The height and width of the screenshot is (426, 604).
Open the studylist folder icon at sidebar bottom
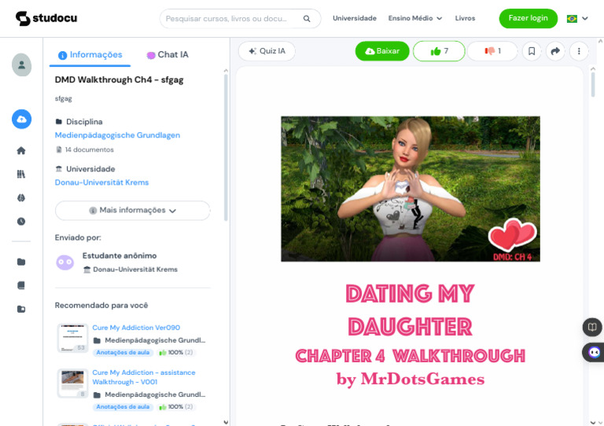tap(21, 309)
